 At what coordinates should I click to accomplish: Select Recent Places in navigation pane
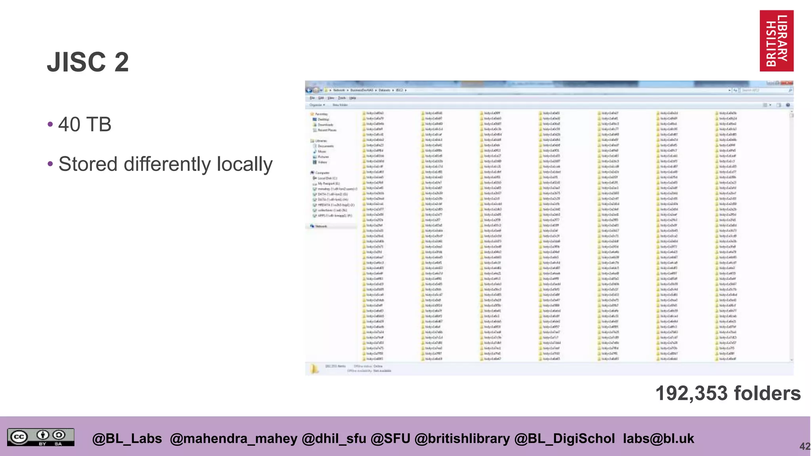point(325,130)
